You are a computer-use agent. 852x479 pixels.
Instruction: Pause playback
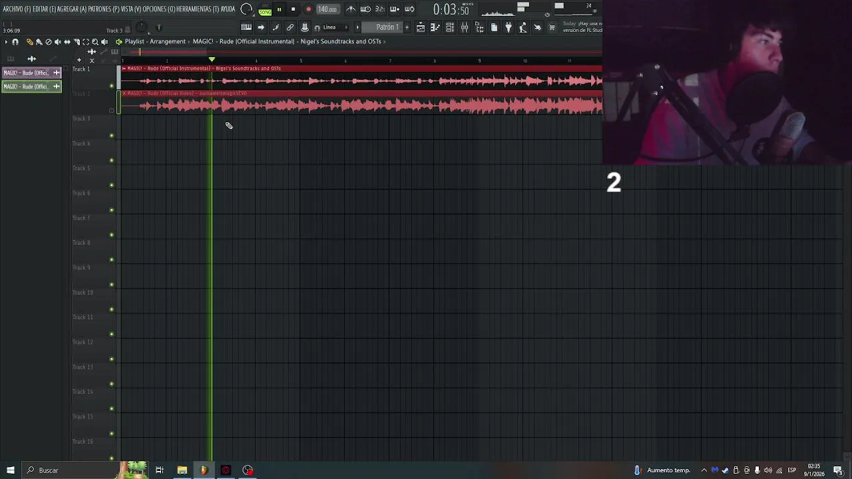tap(279, 9)
